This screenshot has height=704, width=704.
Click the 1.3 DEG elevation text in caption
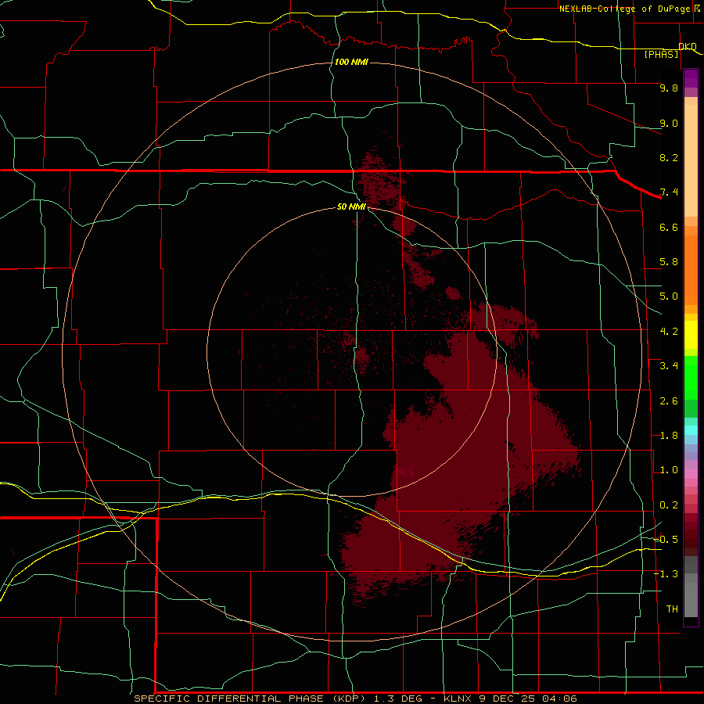tap(398, 699)
